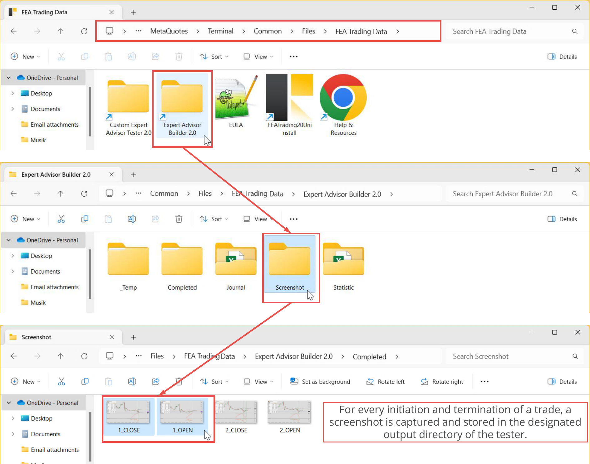Click Share icon in Screenshot window toolbar
Screen dimensions: 590x464
(x=155, y=382)
